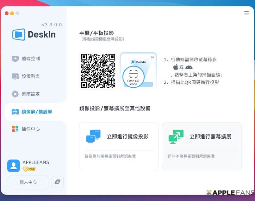
Task: Click the DeskIn logo
Action: [x=34, y=35]
